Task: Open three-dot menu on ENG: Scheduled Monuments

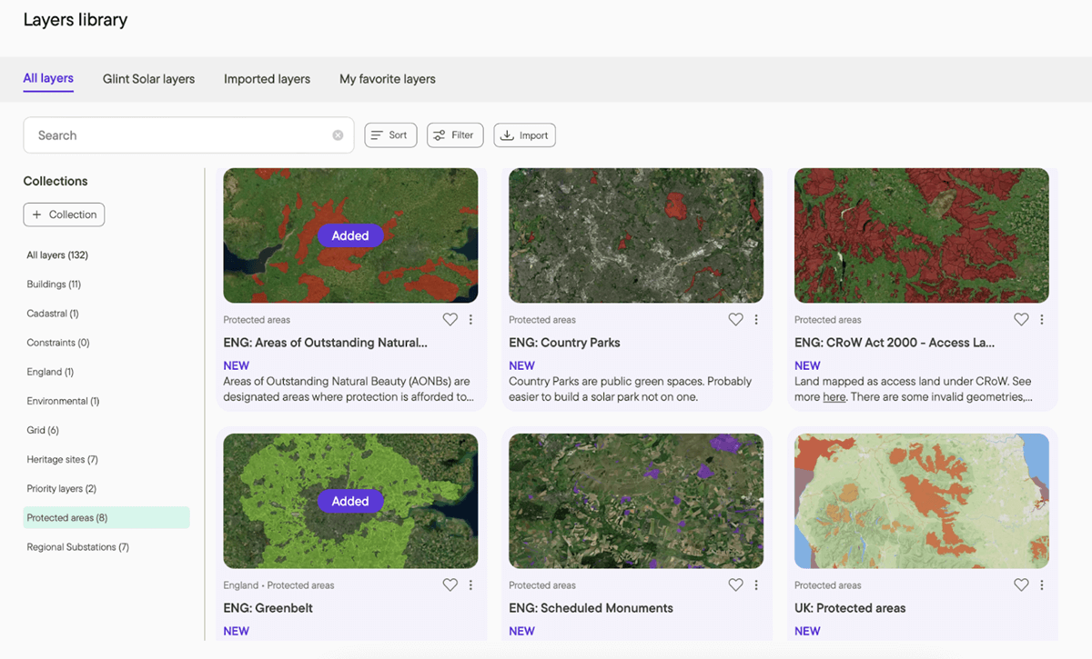Action: 756,585
